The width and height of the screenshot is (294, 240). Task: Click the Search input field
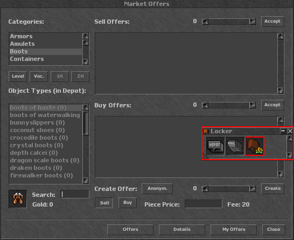coord(75,194)
